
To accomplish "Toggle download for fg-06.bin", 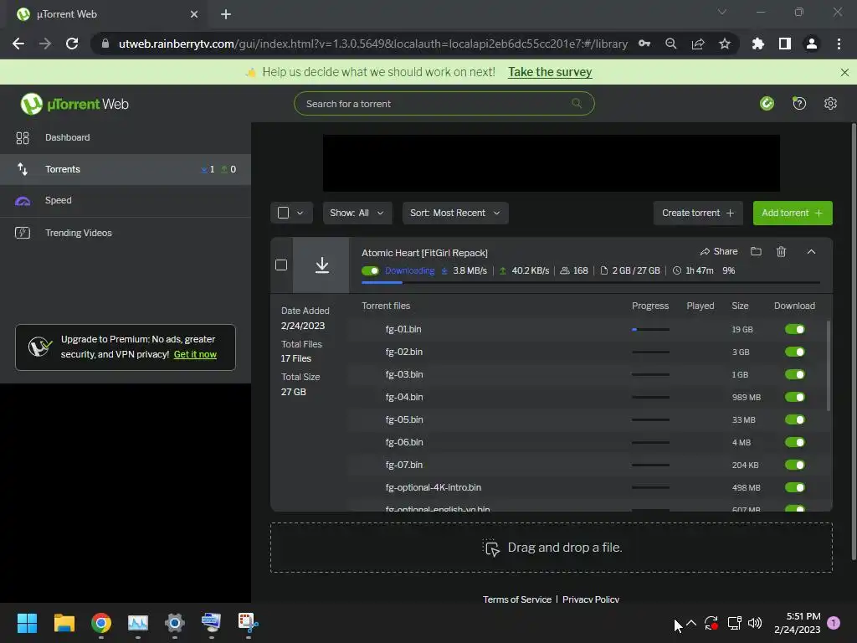I will tap(795, 442).
